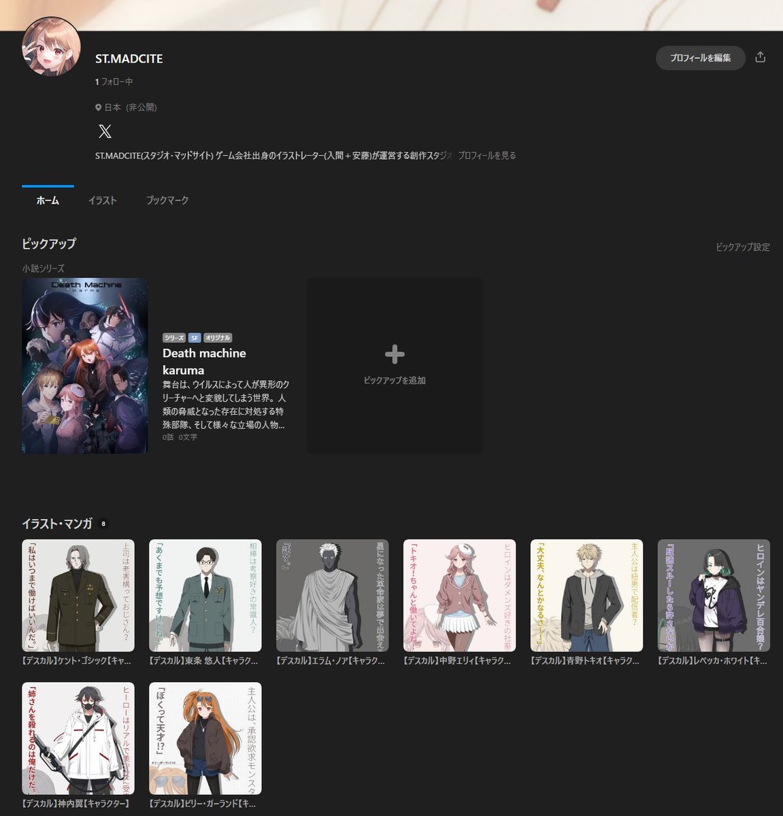The height and width of the screenshot is (816, 783).
Task: Open the ピックアップ設定 link
Action: [x=742, y=247]
